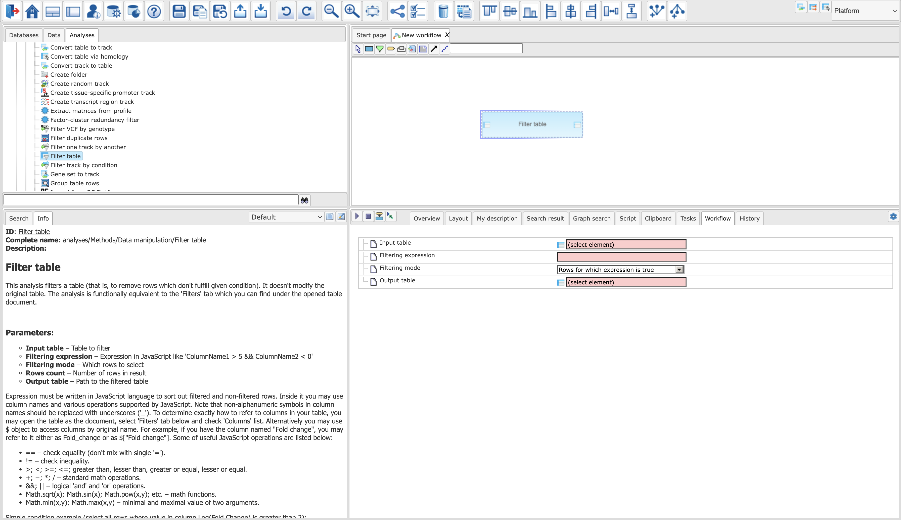
Task: Delete selection with trash bin icon
Action: [x=443, y=11]
